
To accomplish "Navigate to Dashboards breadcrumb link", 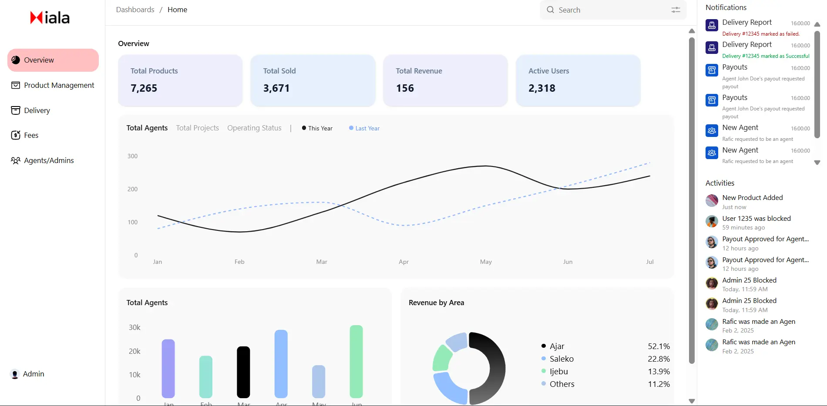I will (x=135, y=9).
